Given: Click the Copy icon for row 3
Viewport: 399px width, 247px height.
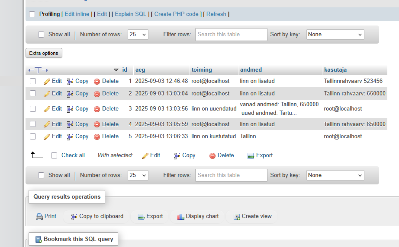Looking at the screenshot, I should point(70,109).
